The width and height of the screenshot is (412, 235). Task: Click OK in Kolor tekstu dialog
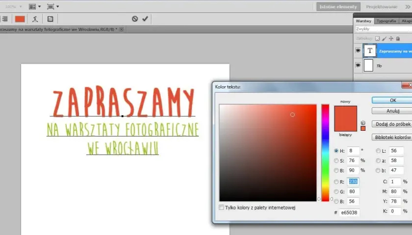(x=393, y=100)
